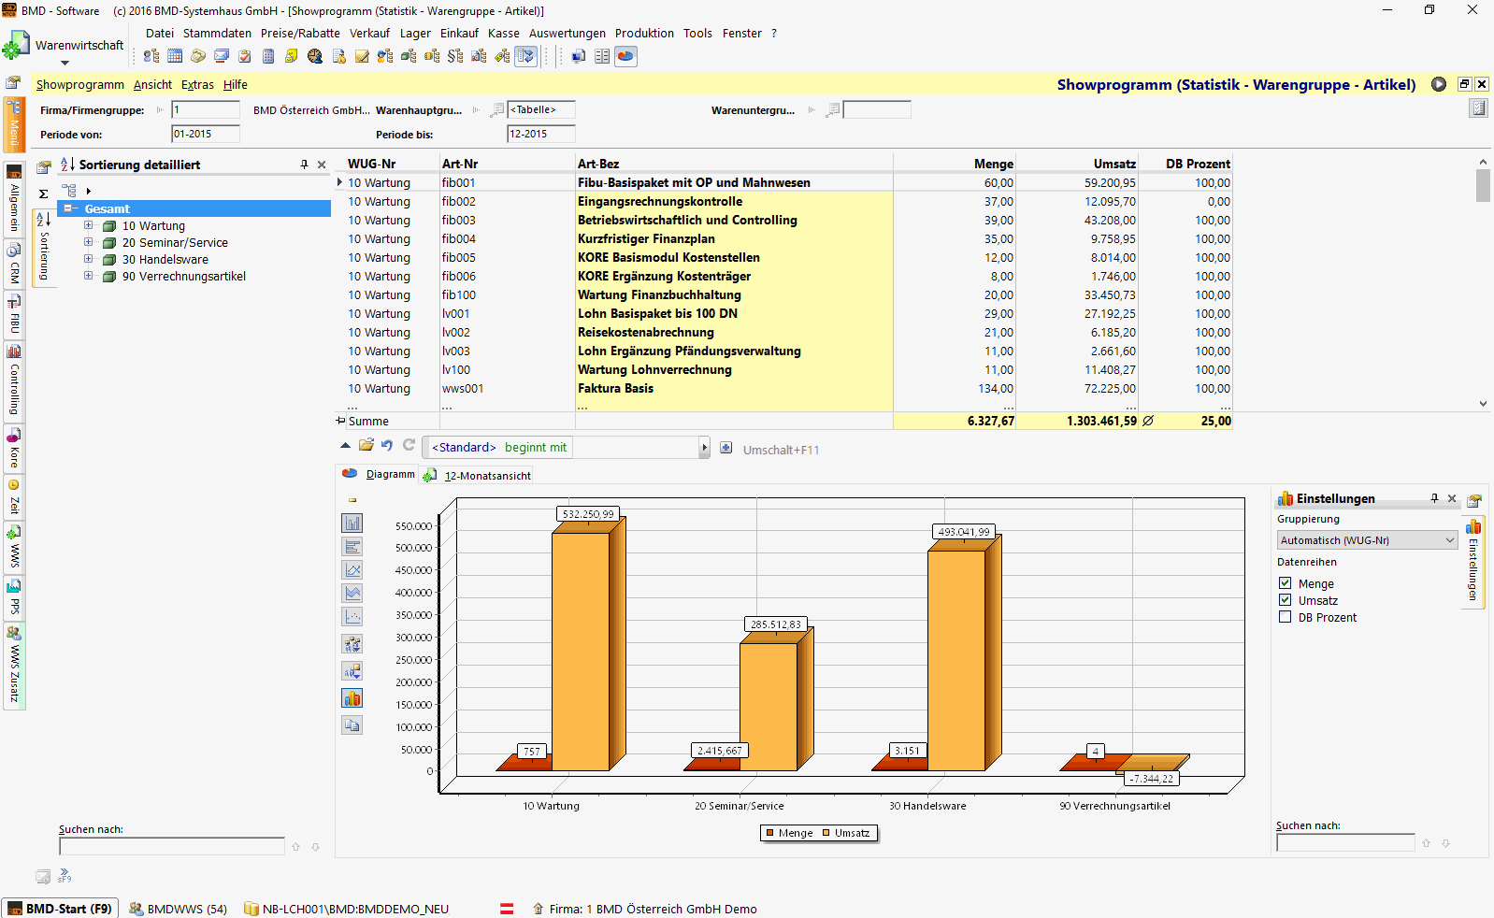Select the area chart type icon
This screenshot has height=918, width=1494.
pos(352,593)
